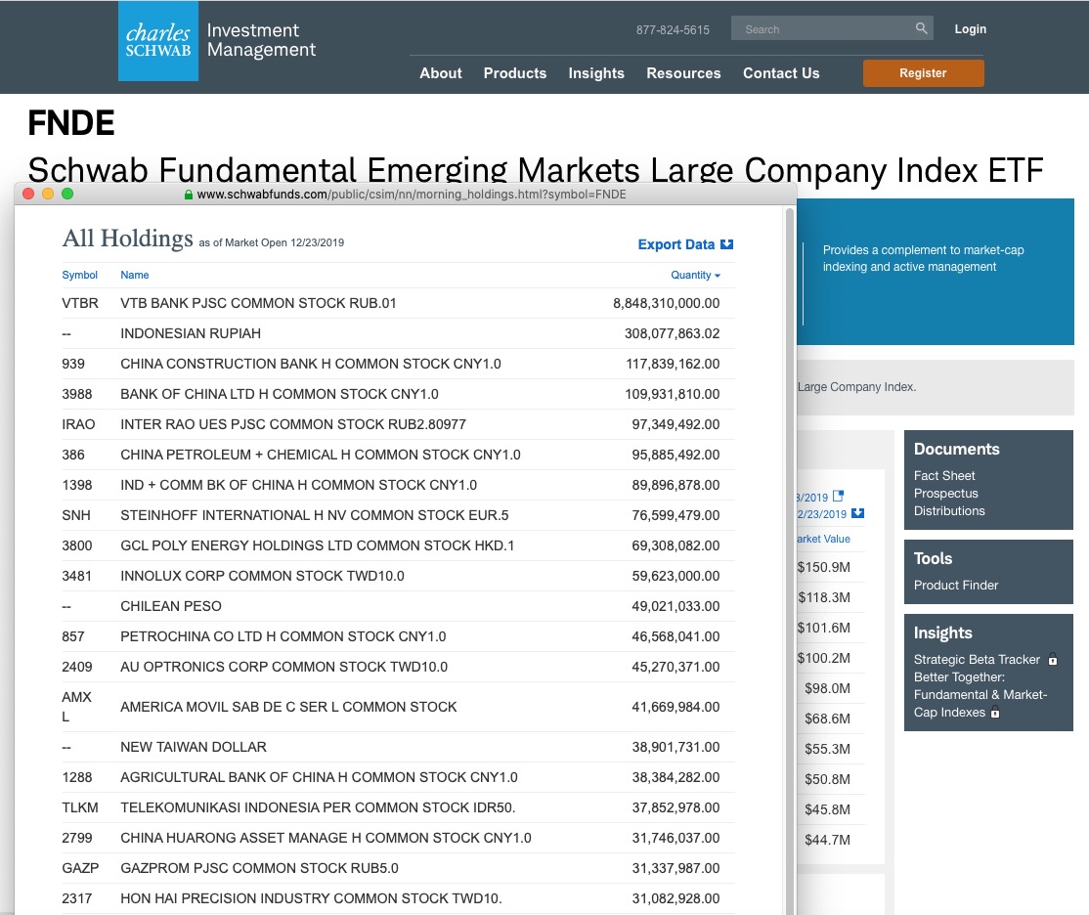Click the popup window vertical scrollbar
Viewport: 1089px width, 915px height.
pos(789,560)
